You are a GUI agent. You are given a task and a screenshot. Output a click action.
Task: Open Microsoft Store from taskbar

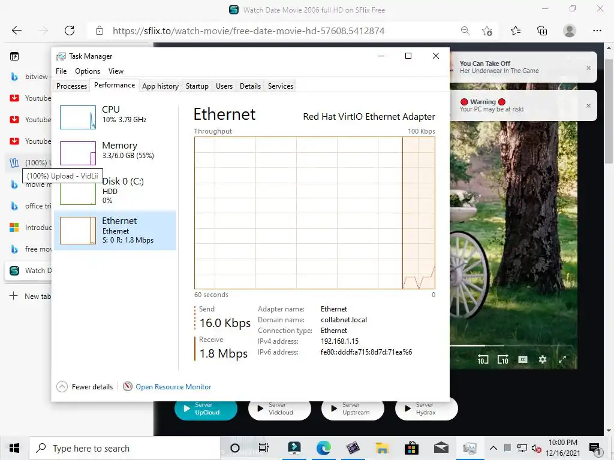(x=411, y=448)
